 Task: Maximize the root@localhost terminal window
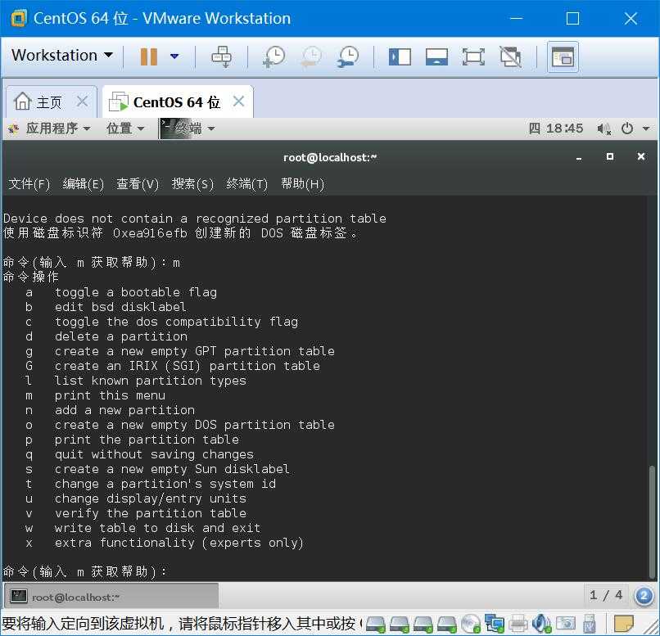[610, 156]
